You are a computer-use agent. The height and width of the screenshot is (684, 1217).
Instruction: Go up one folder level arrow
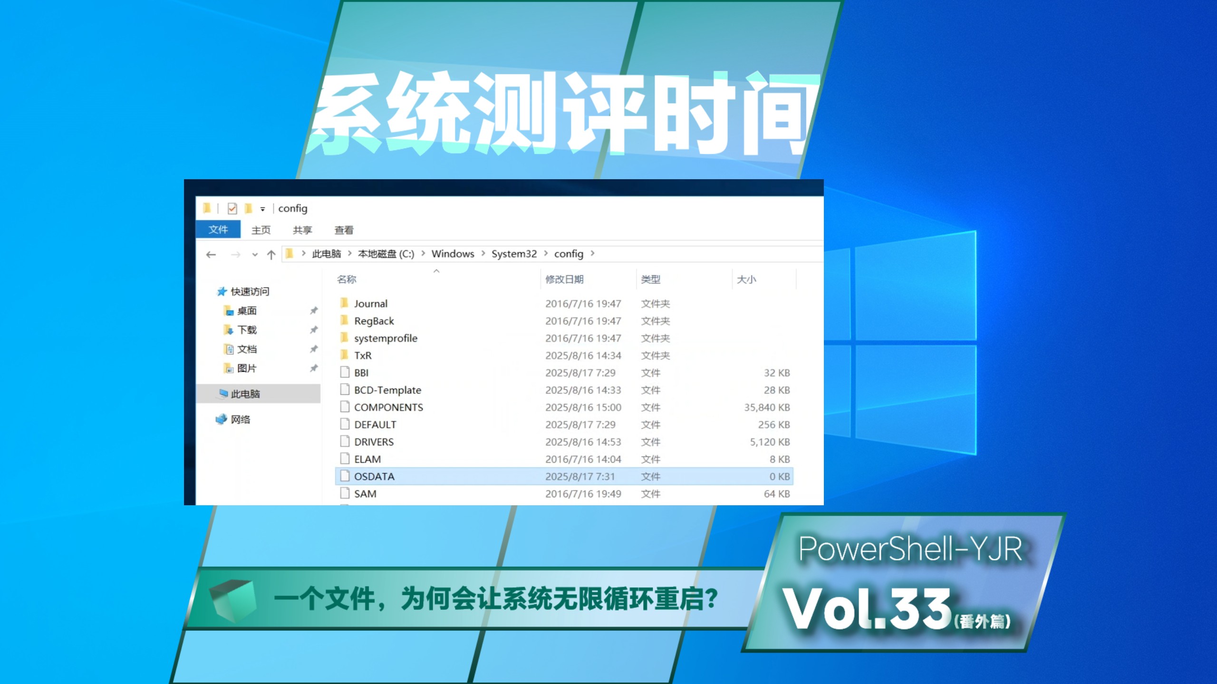[271, 255]
